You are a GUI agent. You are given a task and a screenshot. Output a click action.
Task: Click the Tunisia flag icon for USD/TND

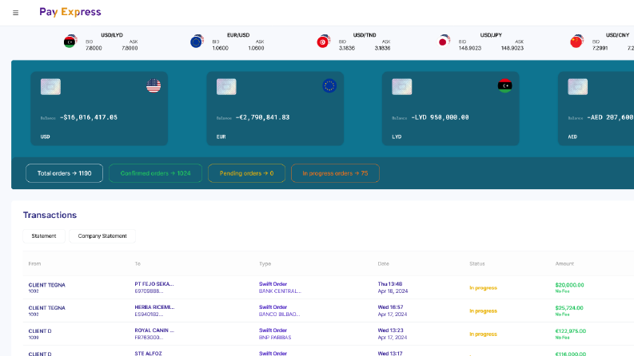324,42
